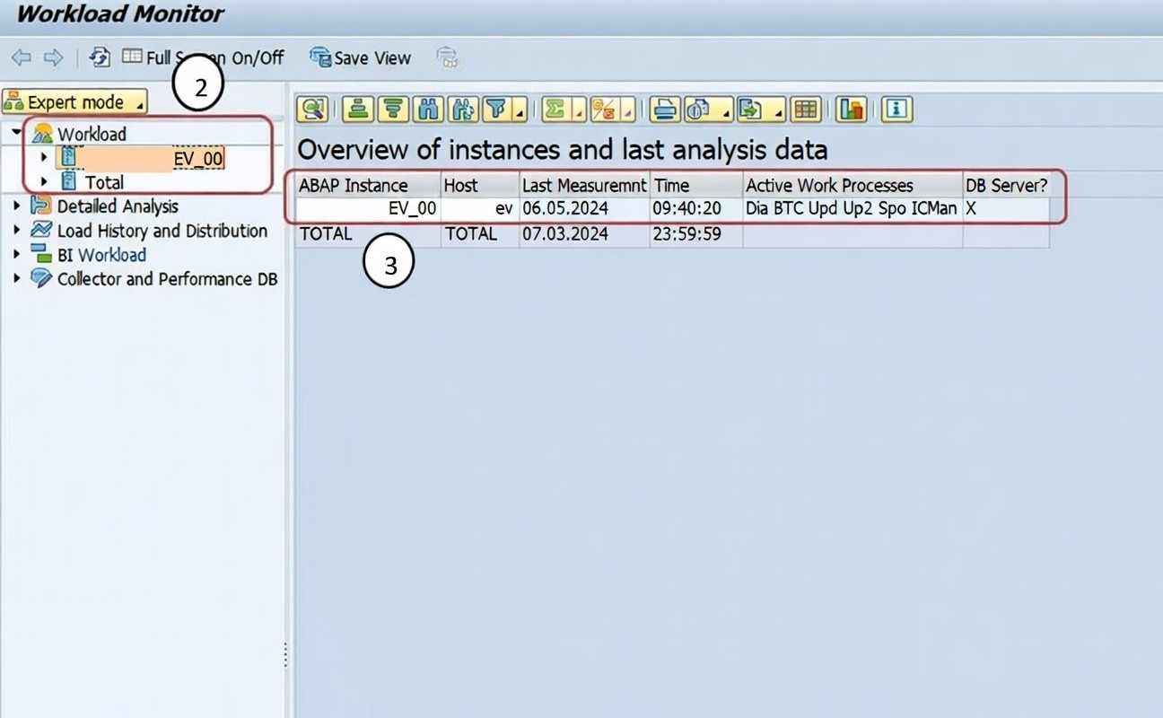
Task: Click the refresh icon beside navigation arrows
Action: [99, 57]
